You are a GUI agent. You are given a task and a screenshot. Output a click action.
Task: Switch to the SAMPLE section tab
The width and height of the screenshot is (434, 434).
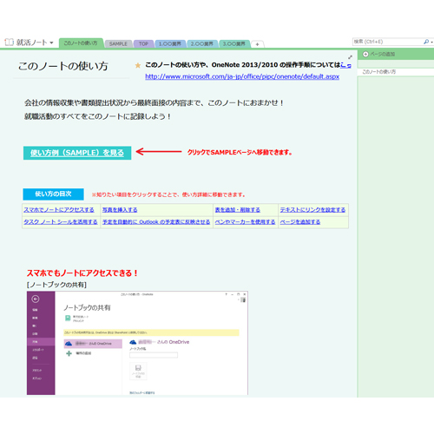(x=118, y=43)
